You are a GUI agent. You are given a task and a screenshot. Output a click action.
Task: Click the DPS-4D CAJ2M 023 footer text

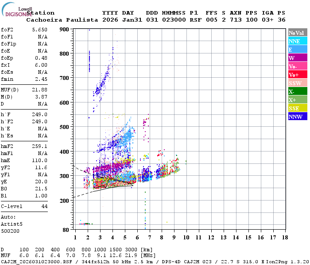[x=186, y=262]
